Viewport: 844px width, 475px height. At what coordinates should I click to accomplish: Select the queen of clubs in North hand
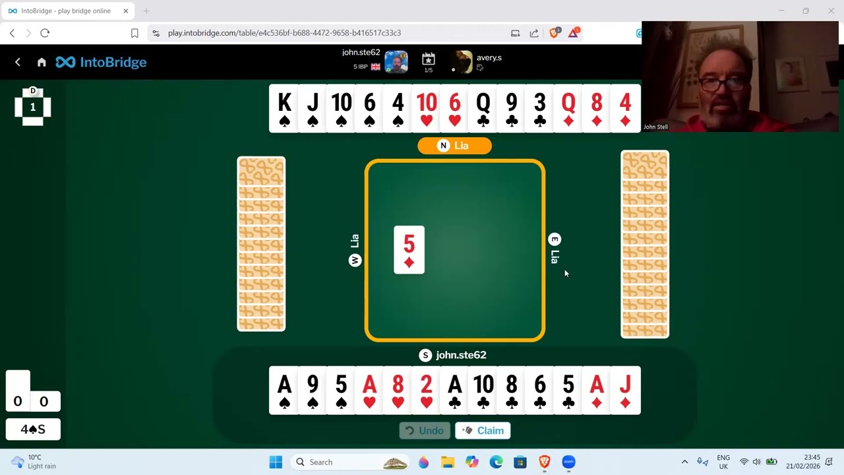click(483, 108)
